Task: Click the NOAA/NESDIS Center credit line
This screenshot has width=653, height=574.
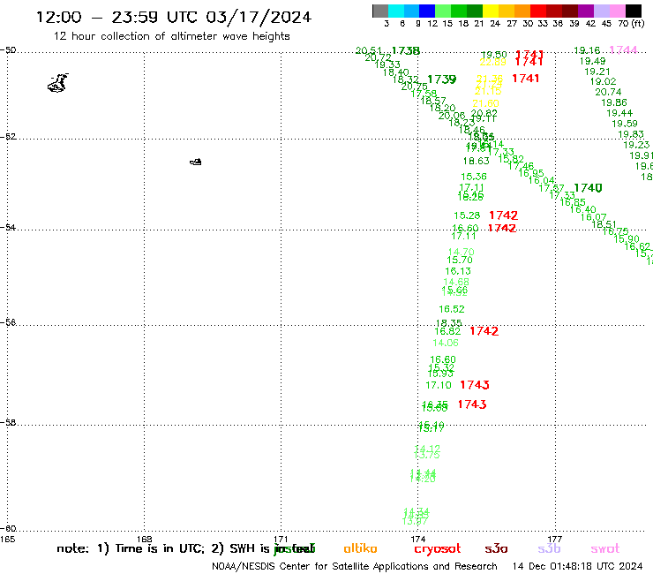Action: pos(355,567)
